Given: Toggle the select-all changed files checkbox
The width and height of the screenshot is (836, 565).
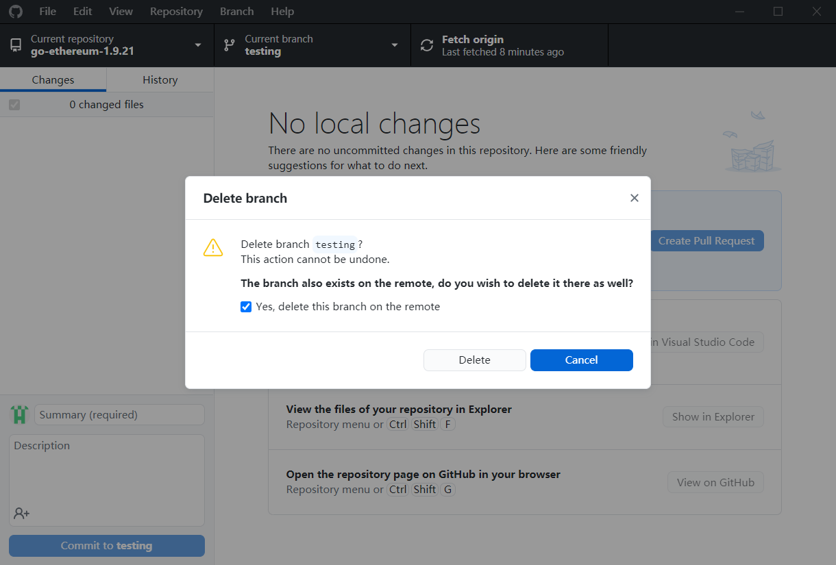Looking at the screenshot, I should pyautogui.click(x=14, y=105).
